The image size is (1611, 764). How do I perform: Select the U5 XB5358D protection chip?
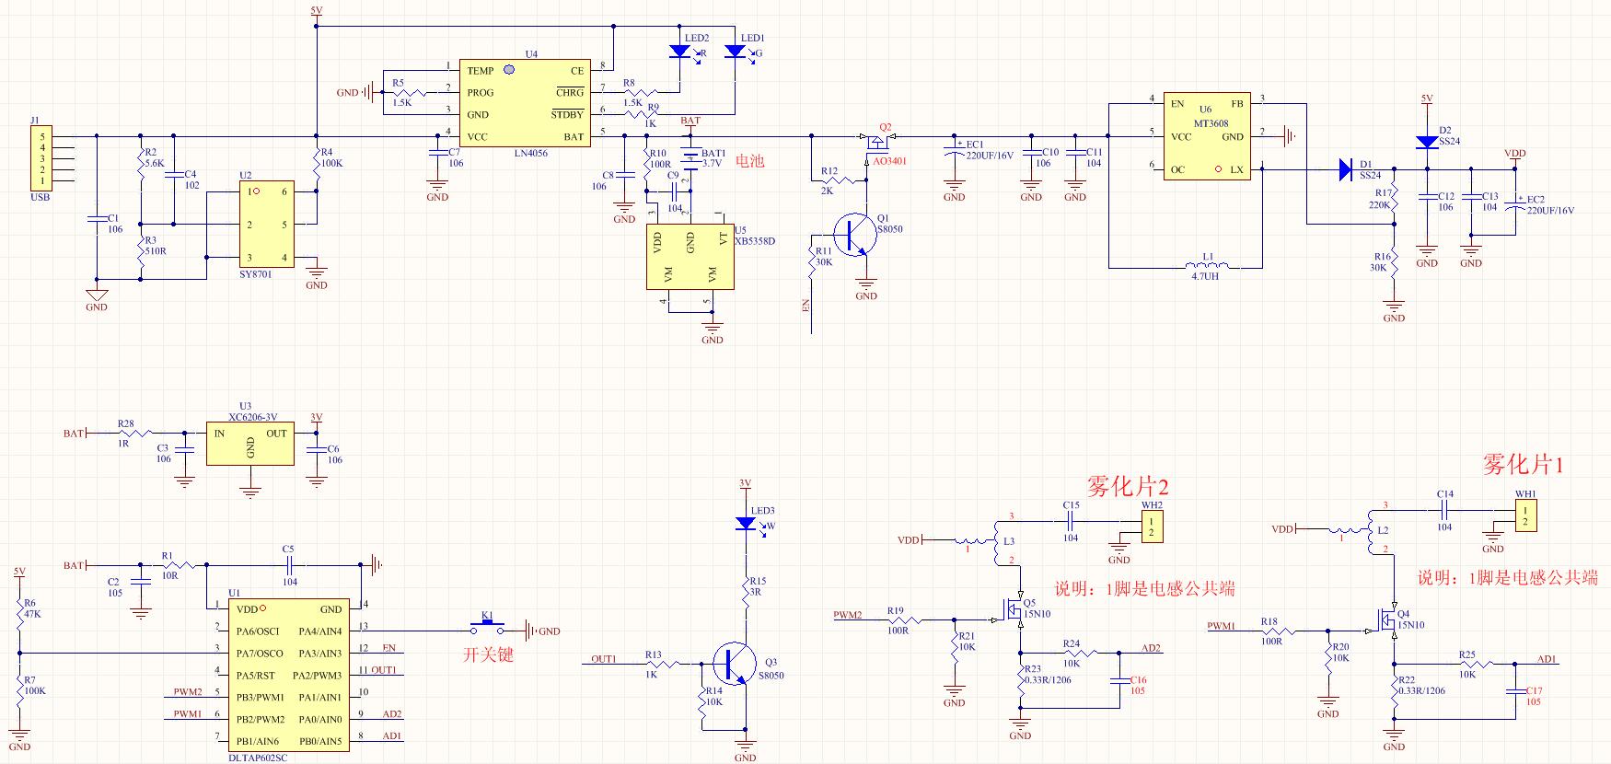690,255
